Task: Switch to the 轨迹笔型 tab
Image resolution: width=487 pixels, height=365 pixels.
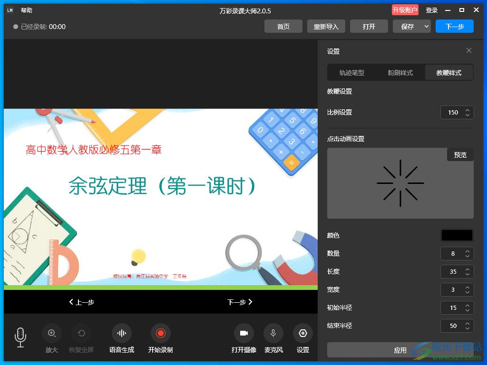Action: 352,73
